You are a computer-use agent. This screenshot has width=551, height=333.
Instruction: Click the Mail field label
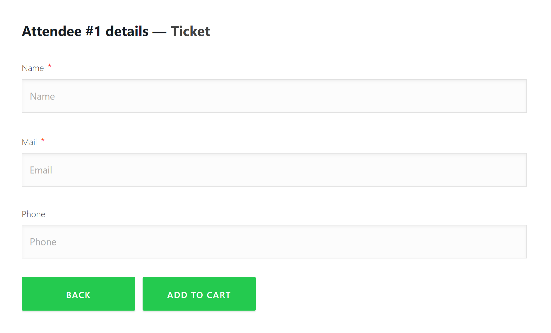pyautogui.click(x=29, y=142)
